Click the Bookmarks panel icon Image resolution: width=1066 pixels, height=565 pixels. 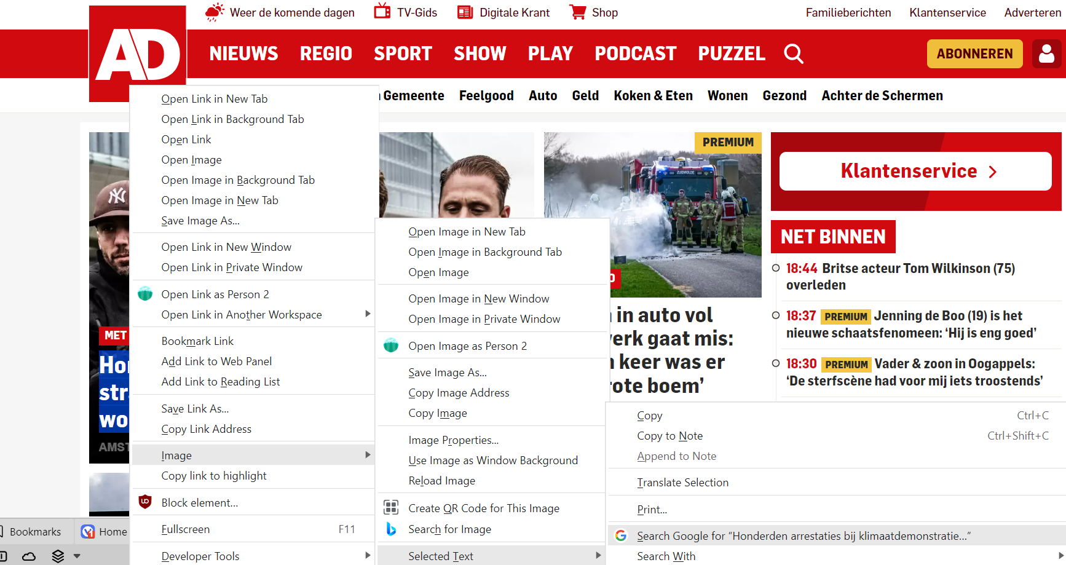point(2,531)
